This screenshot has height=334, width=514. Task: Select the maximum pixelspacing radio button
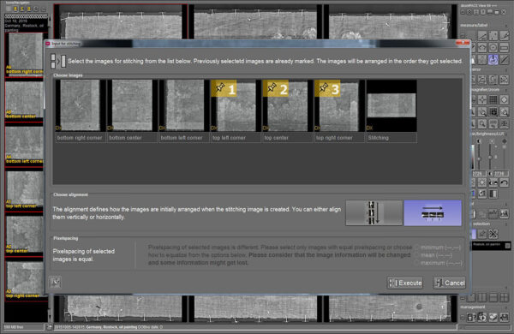417,263
